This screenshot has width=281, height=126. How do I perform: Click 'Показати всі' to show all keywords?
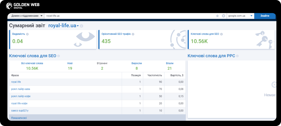tap(19, 118)
